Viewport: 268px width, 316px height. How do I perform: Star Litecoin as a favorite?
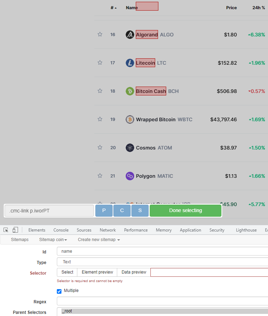tap(100, 63)
